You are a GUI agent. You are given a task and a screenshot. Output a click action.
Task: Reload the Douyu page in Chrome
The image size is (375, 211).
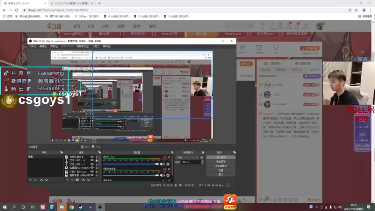click(17, 10)
